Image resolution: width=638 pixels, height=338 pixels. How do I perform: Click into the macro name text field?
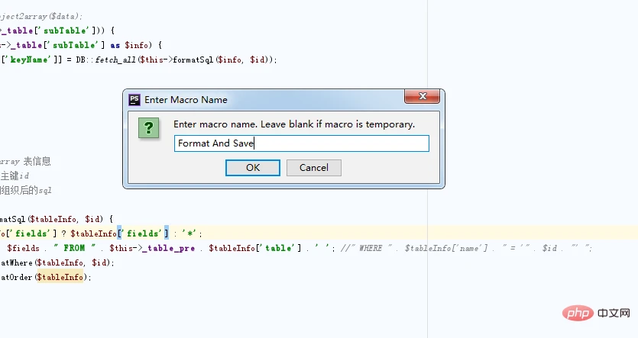301,143
